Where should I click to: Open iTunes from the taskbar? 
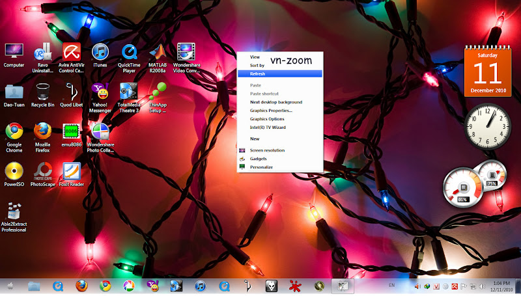pyautogui.click(x=200, y=286)
